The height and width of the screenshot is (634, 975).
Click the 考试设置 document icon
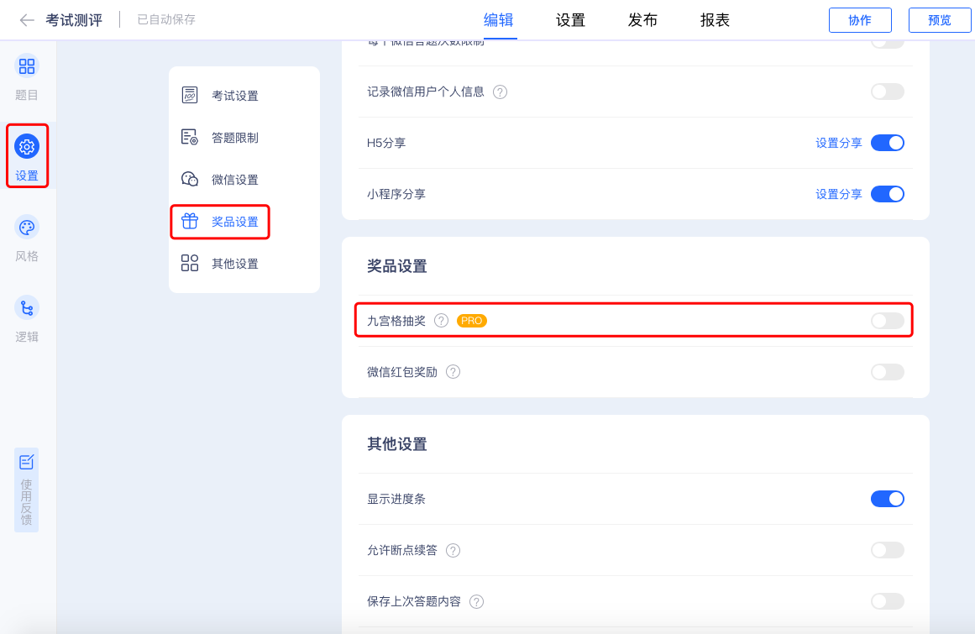pos(190,95)
